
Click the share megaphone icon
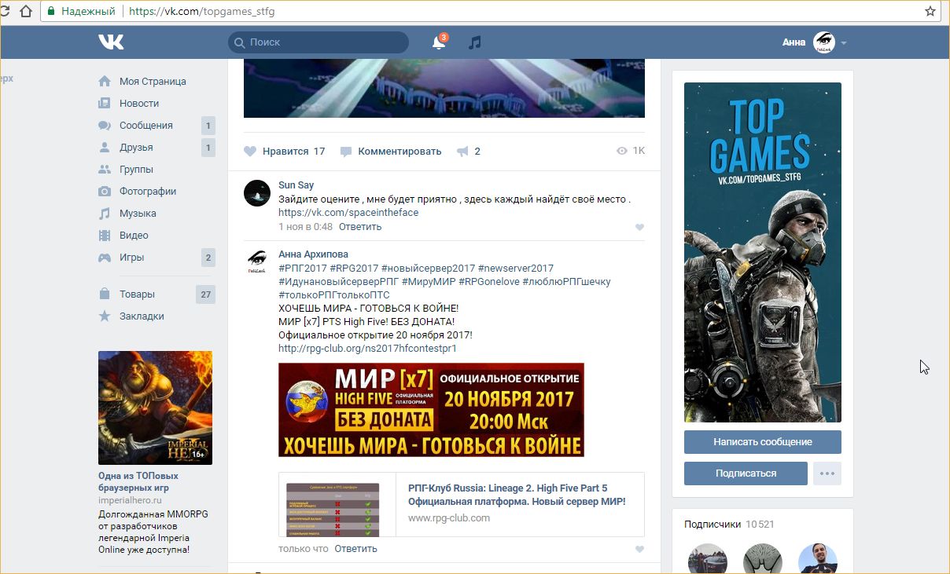[462, 151]
